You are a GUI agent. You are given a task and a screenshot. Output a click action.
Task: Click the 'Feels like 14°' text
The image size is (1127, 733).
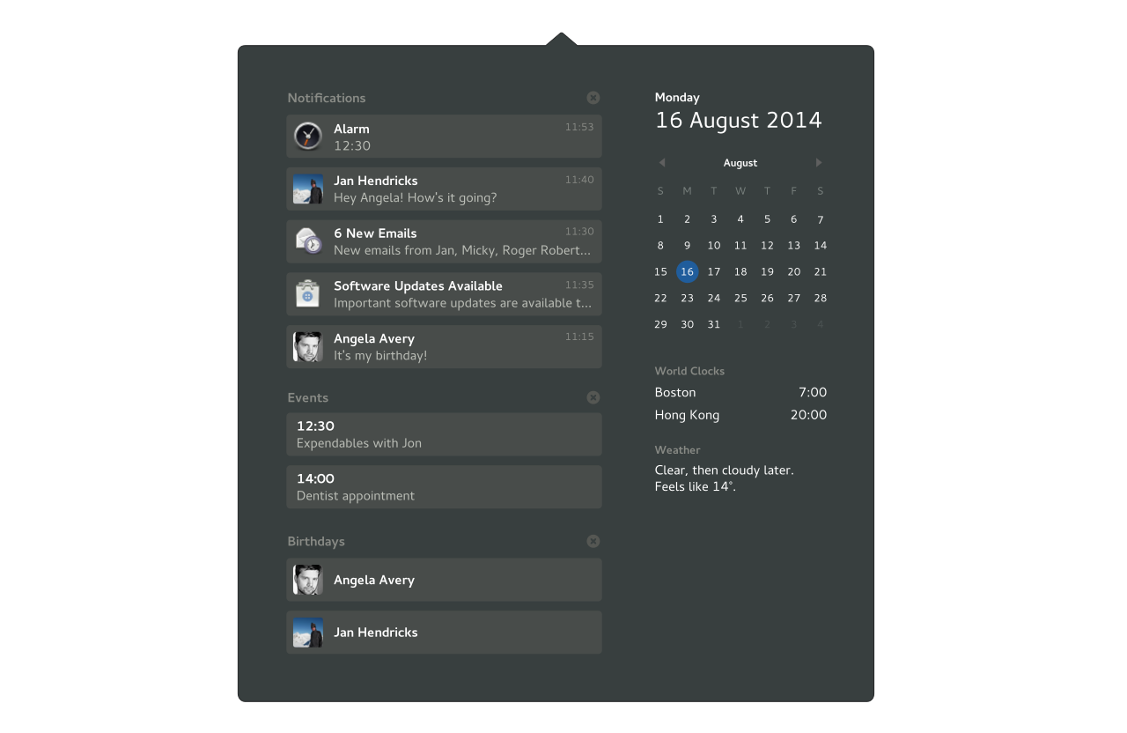click(x=696, y=487)
